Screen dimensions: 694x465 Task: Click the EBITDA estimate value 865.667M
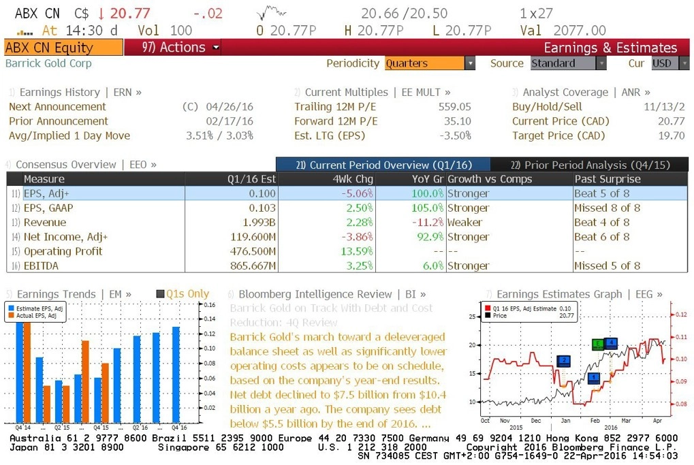pyautogui.click(x=253, y=266)
